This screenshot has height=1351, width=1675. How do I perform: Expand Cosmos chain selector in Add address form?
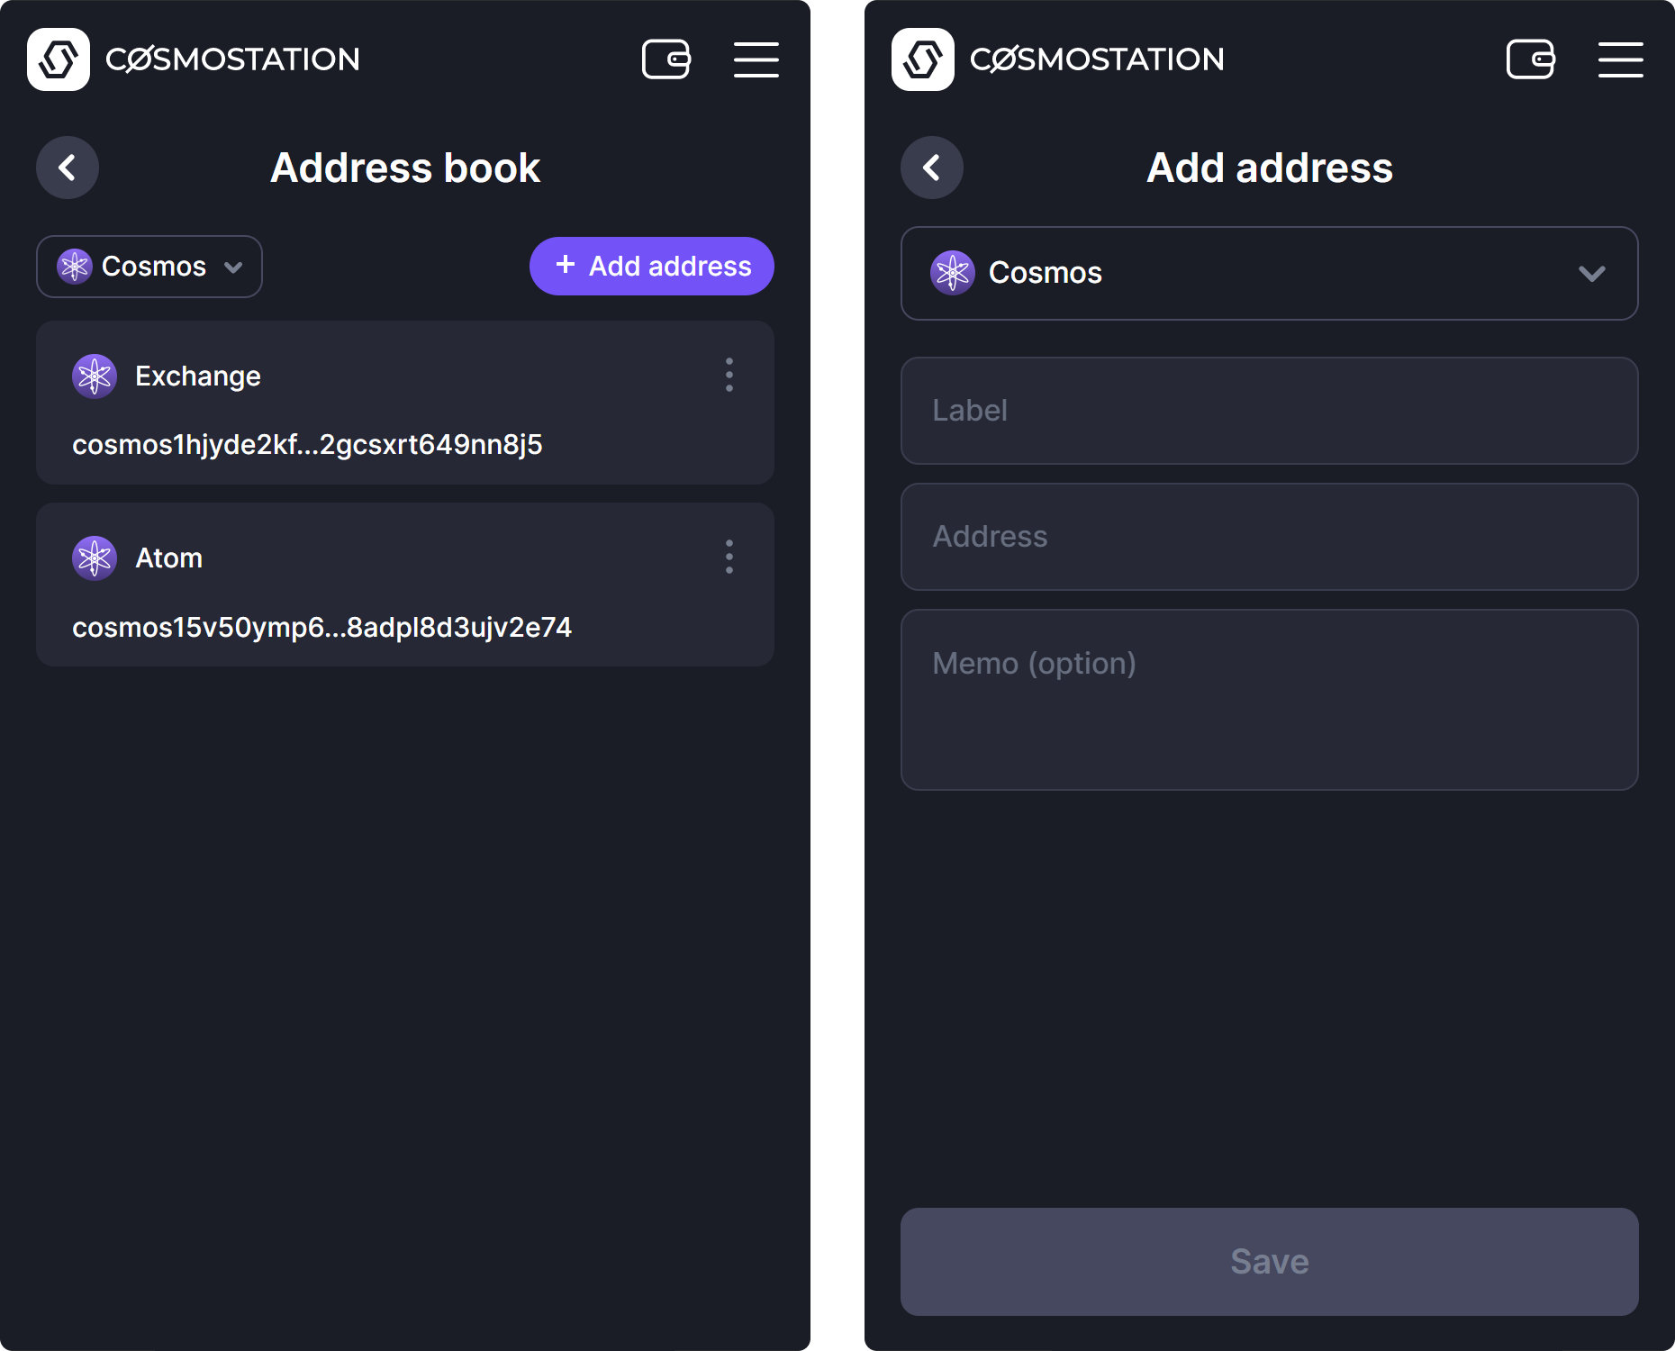click(x=1270, y=273)
